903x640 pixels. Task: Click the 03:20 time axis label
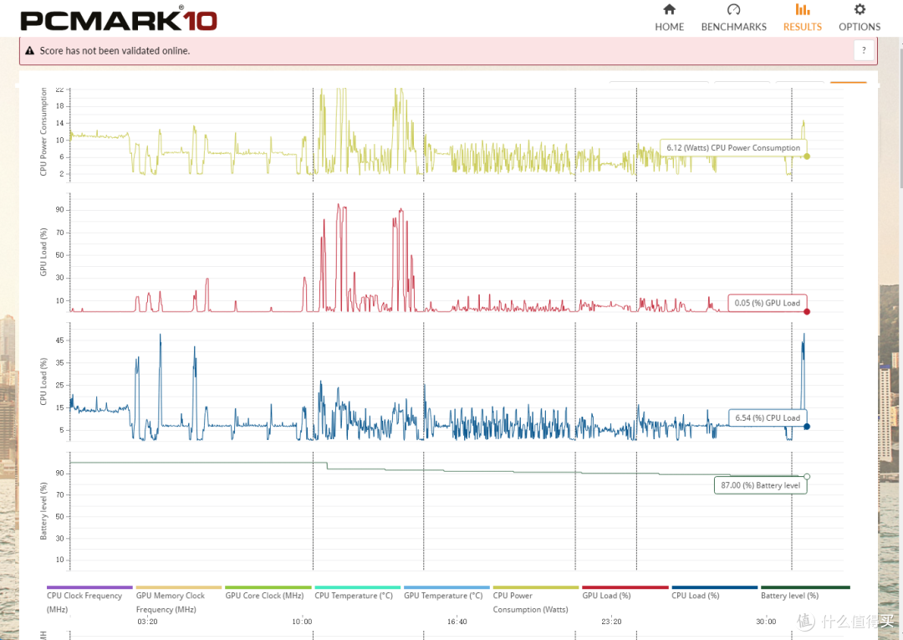147,622
